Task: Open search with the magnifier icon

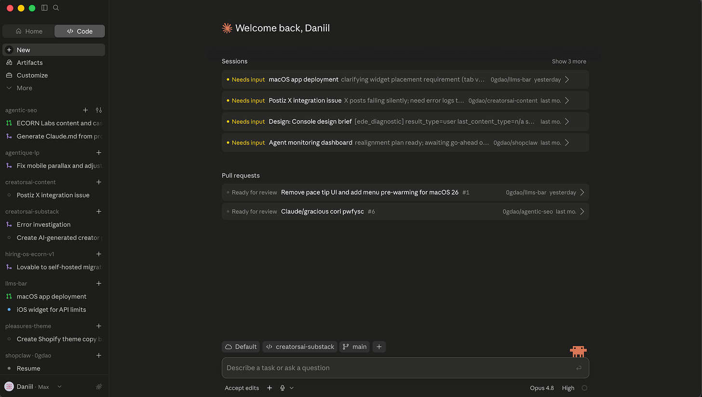Action: tap(56, 8)
